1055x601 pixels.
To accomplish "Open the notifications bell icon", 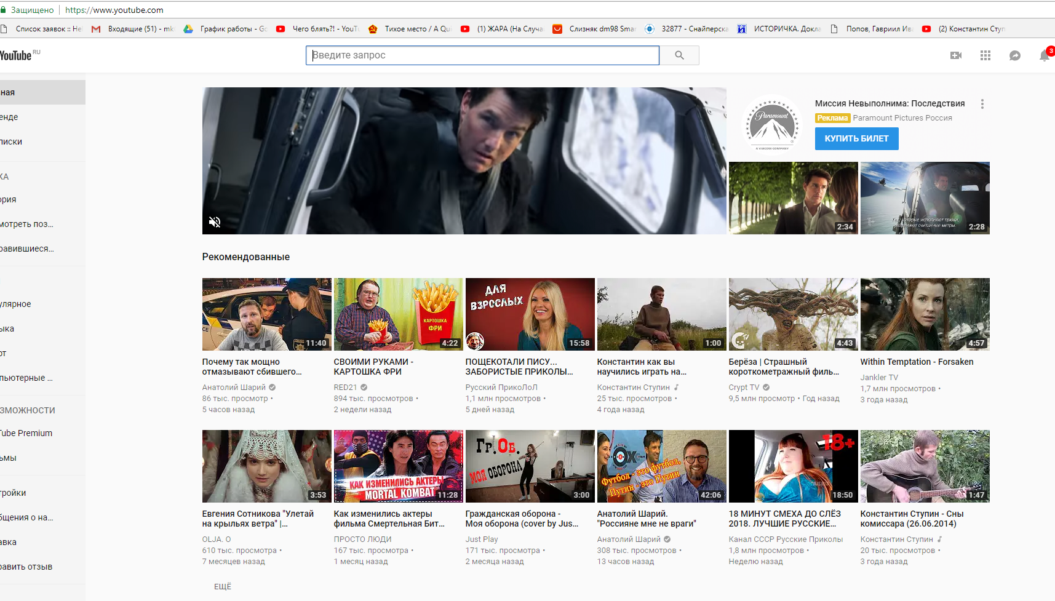I will (x=1045, y=55).
